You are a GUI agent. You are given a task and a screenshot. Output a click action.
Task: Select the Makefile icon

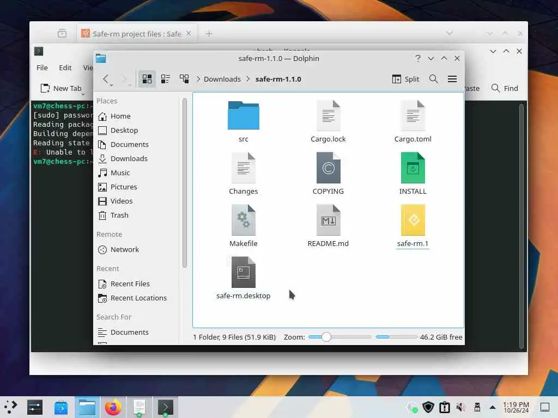coord(244,220)
